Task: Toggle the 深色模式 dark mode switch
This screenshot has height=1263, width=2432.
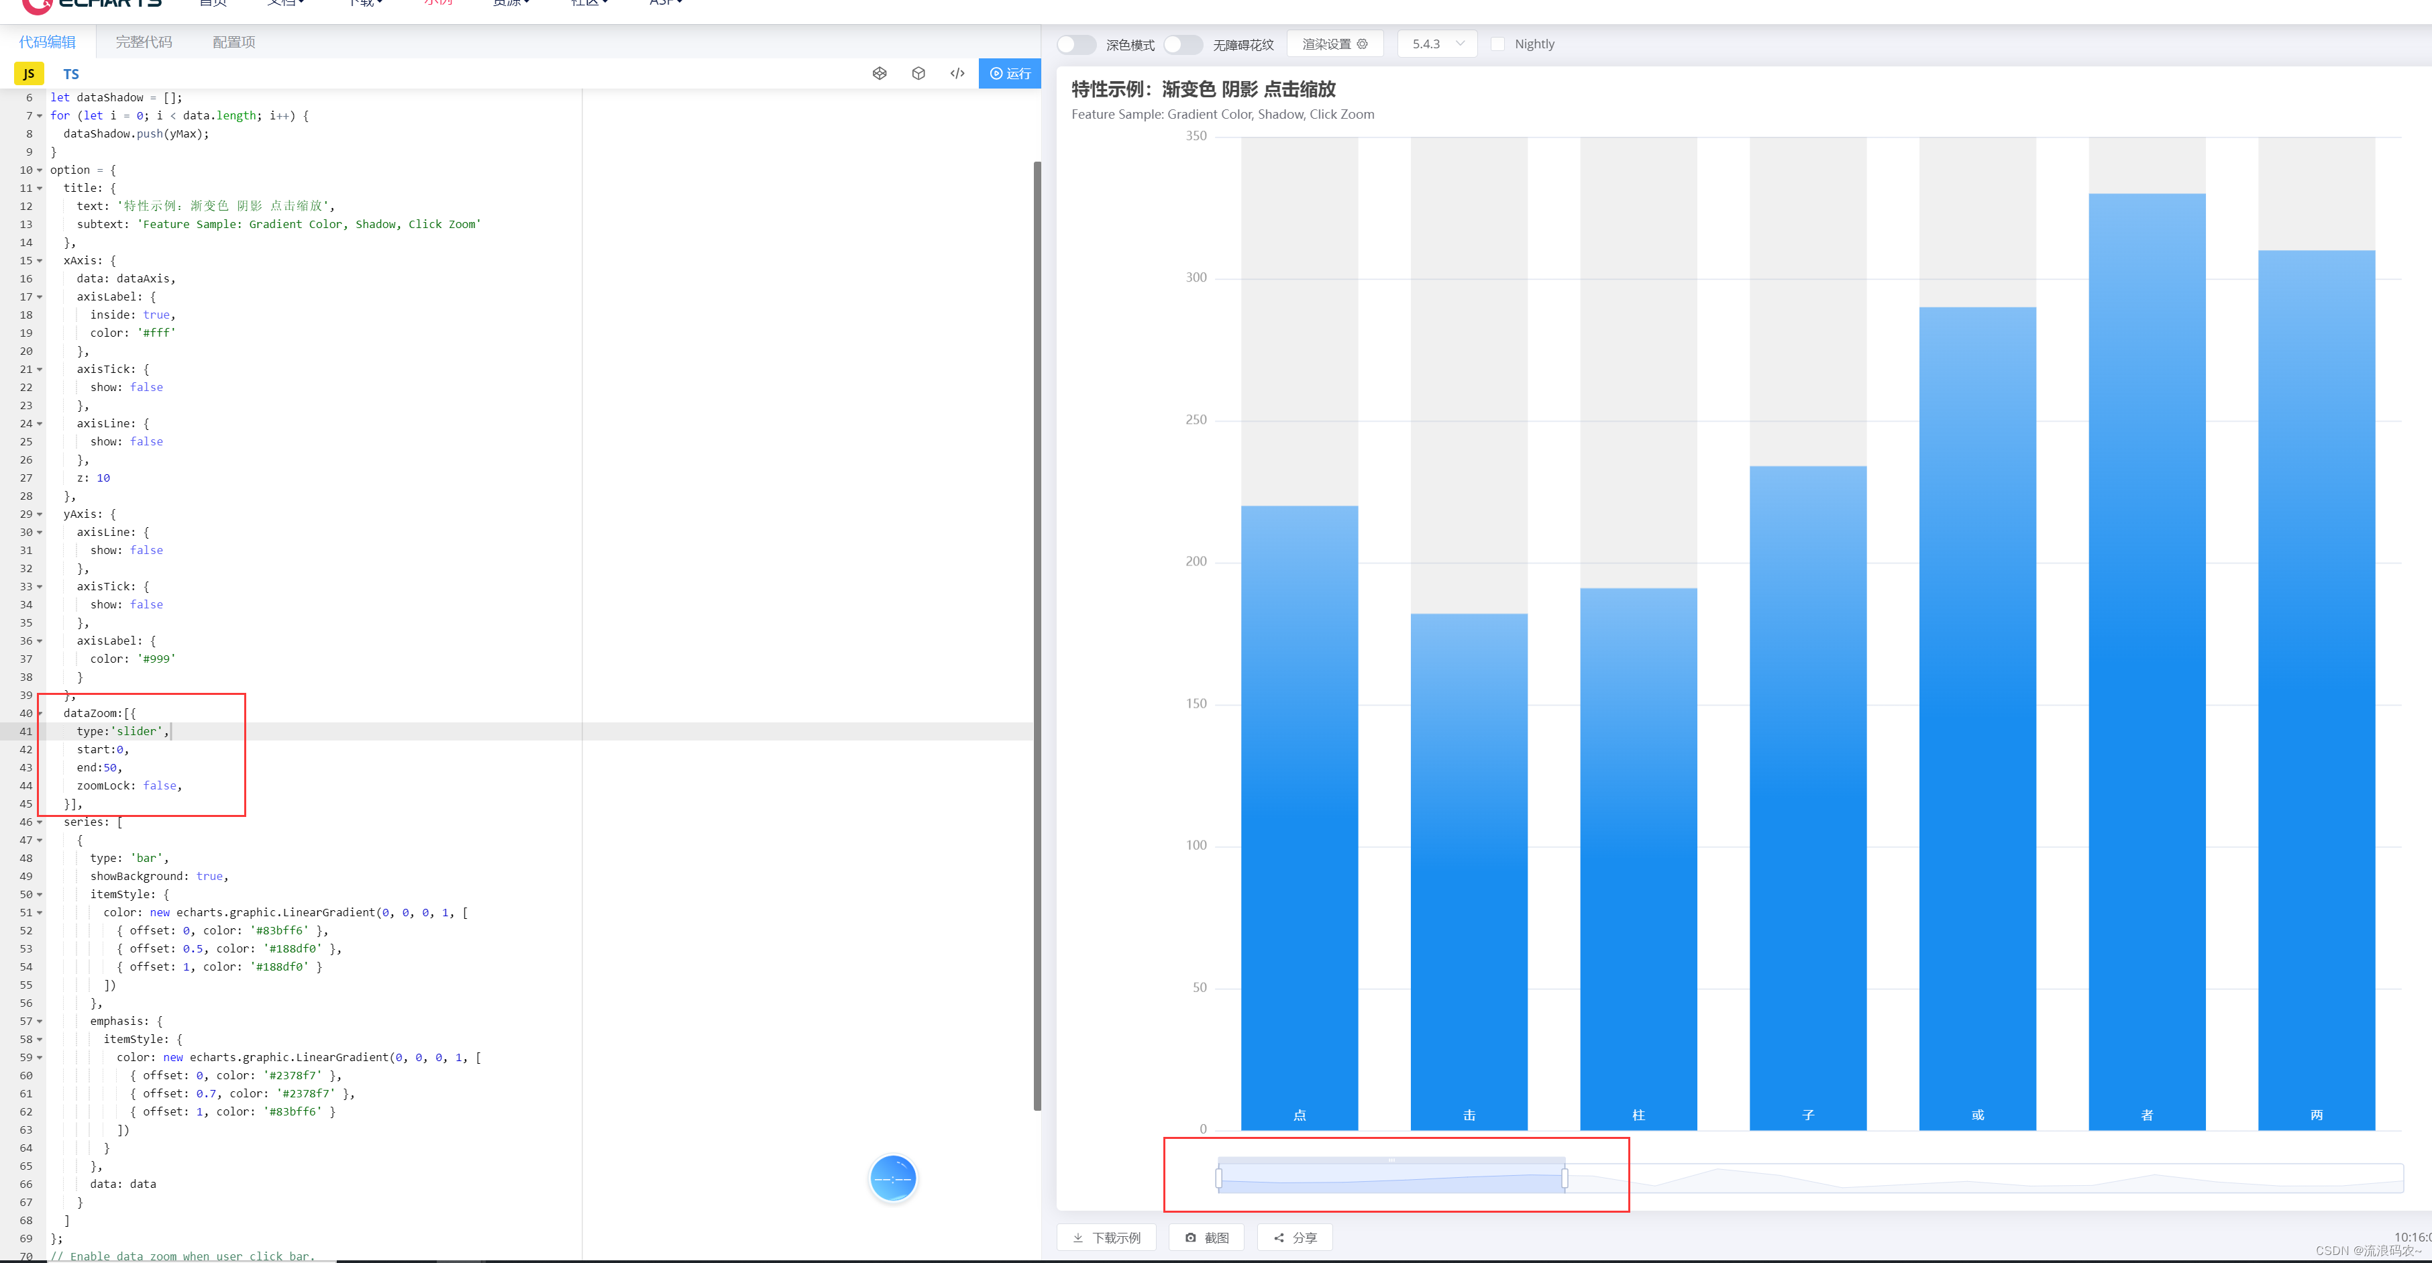Action: pyautogui.click(x=1076, y=44)
